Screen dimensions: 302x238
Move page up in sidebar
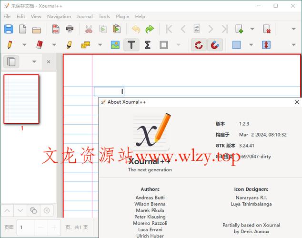7,210
